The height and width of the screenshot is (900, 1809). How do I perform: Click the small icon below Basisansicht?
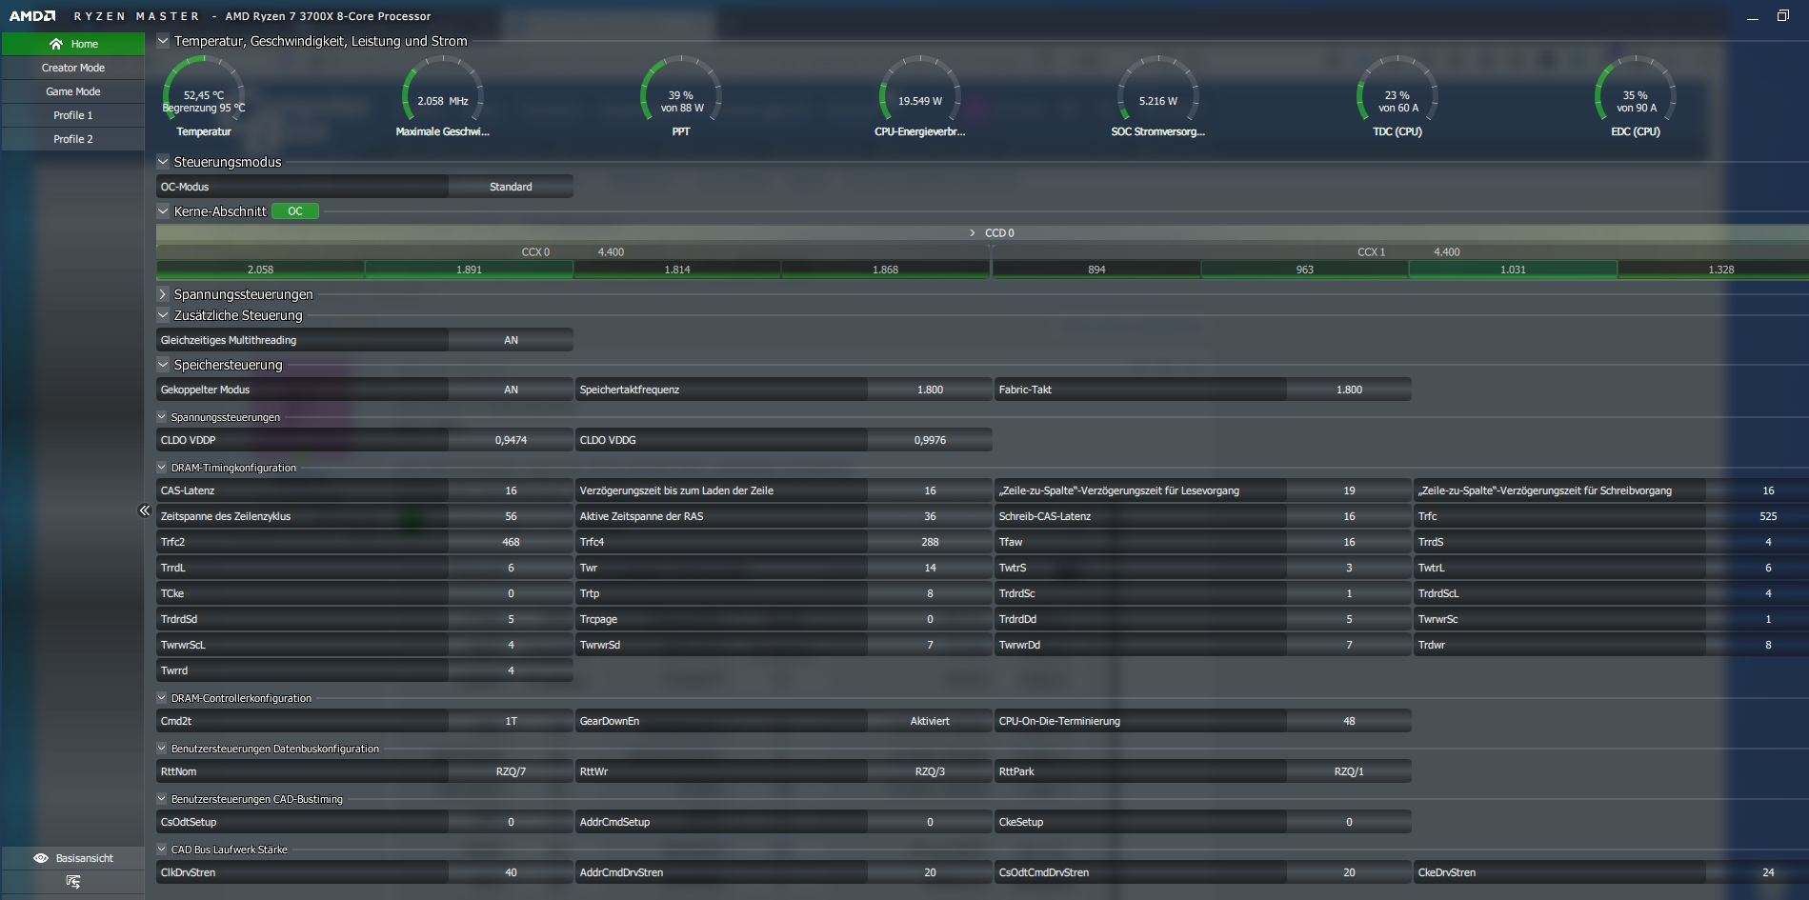pyautogui.click(x=73, y=882)
